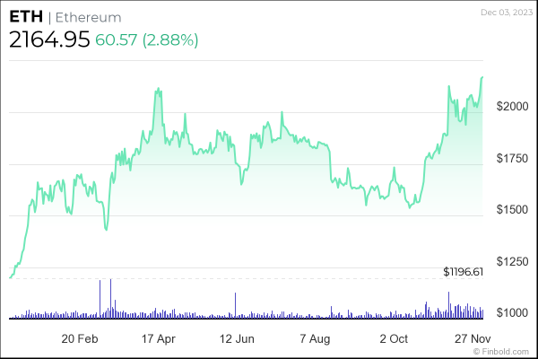Click the $1000 y-axis label

509,312
